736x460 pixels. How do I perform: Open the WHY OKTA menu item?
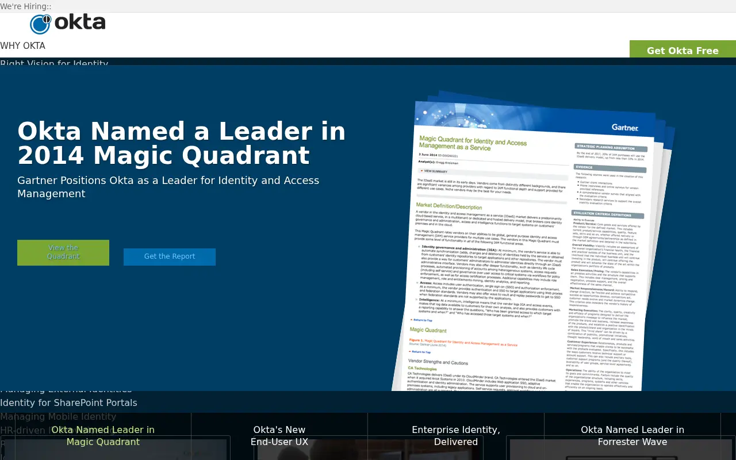coord(22,46)
